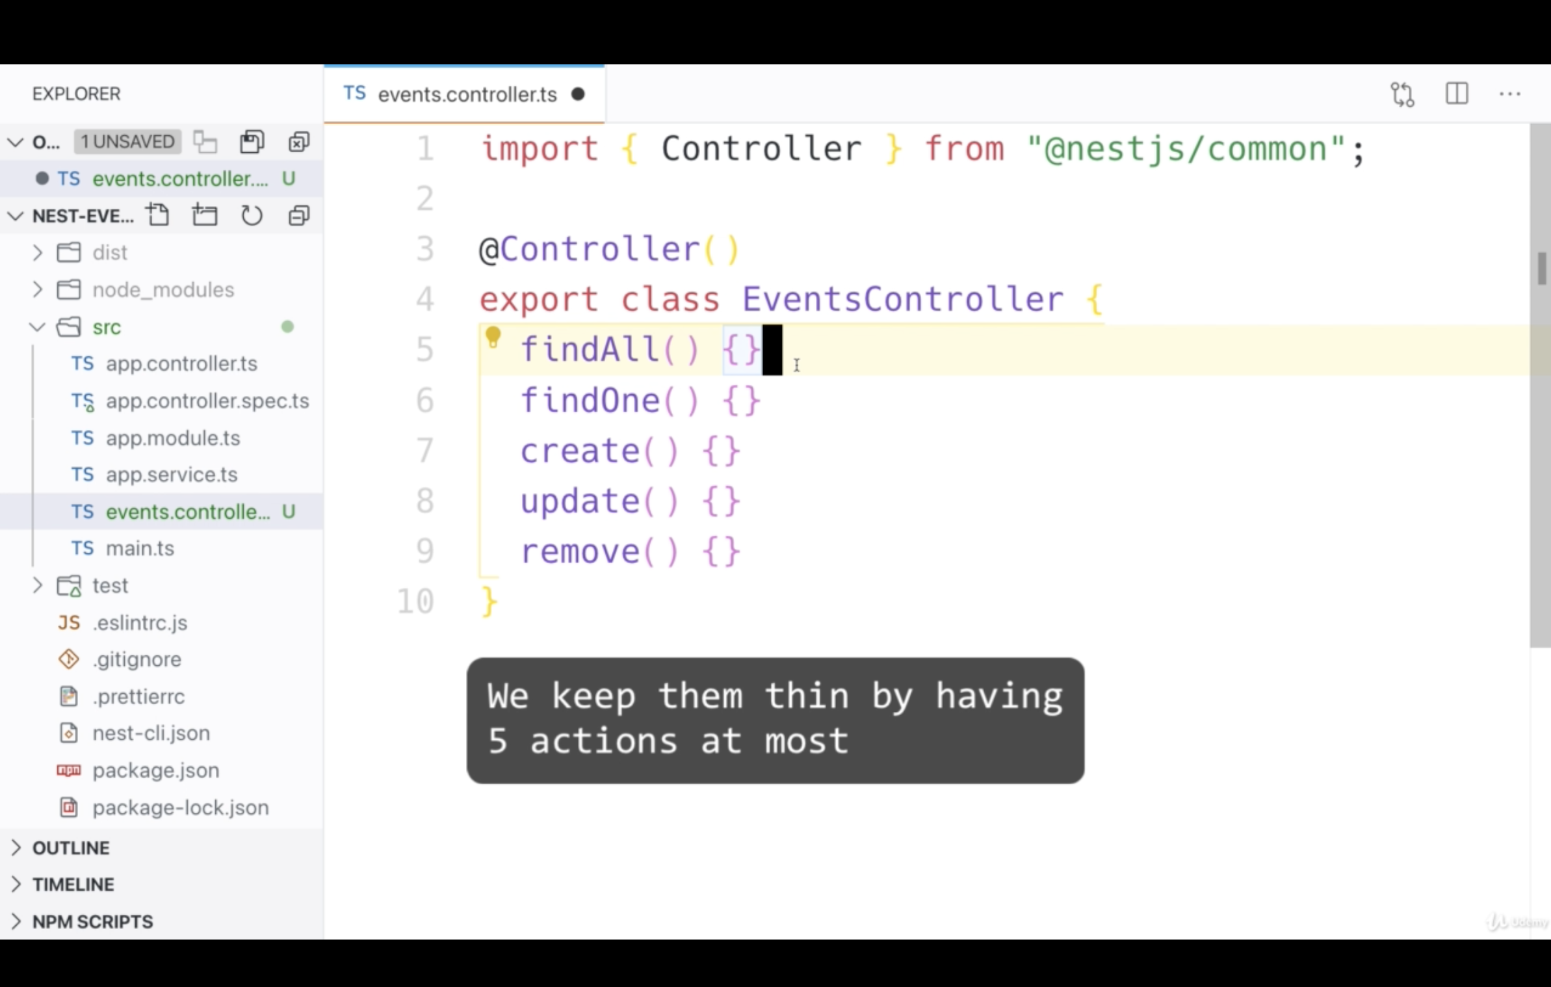Open the editor More Actions ellipsis
1551x987 pixels.
[1509, 94]
